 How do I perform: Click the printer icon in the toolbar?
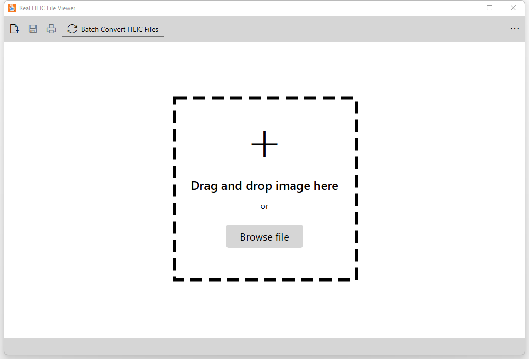coord(51,29)
